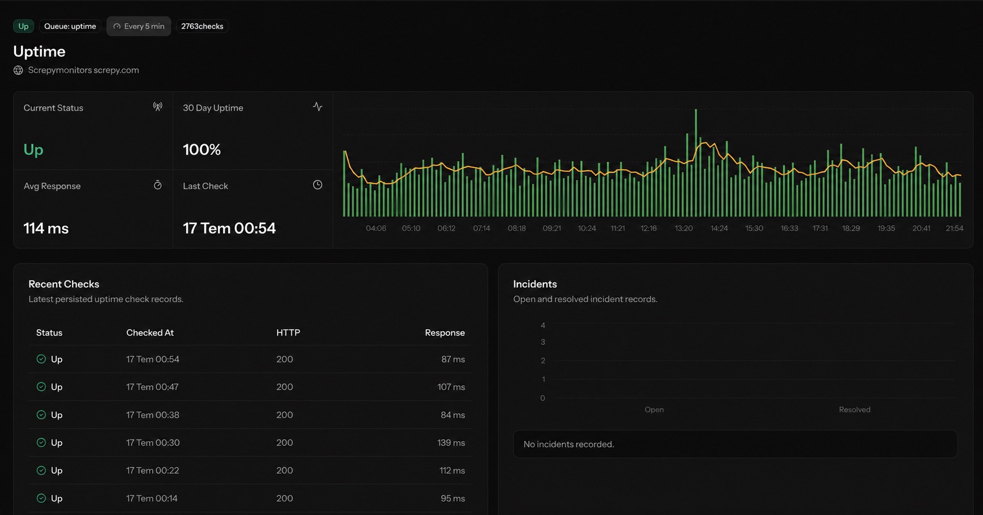Screen dimensions: 983x515
Task: Select the 17 Tem 00:47 checked-at cell
Action: [152, 387]
